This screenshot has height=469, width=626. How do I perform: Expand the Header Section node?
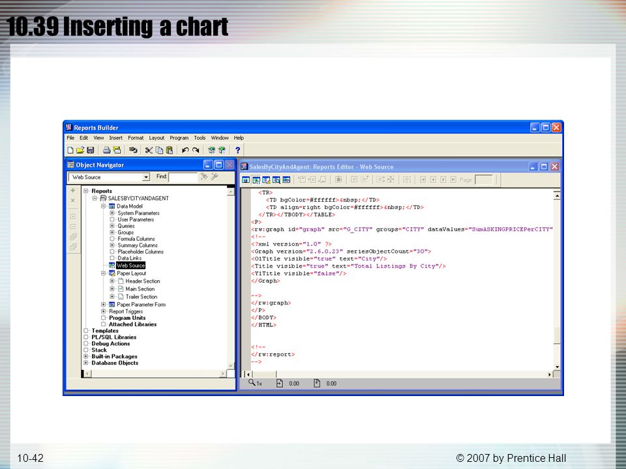click(112, 281)
